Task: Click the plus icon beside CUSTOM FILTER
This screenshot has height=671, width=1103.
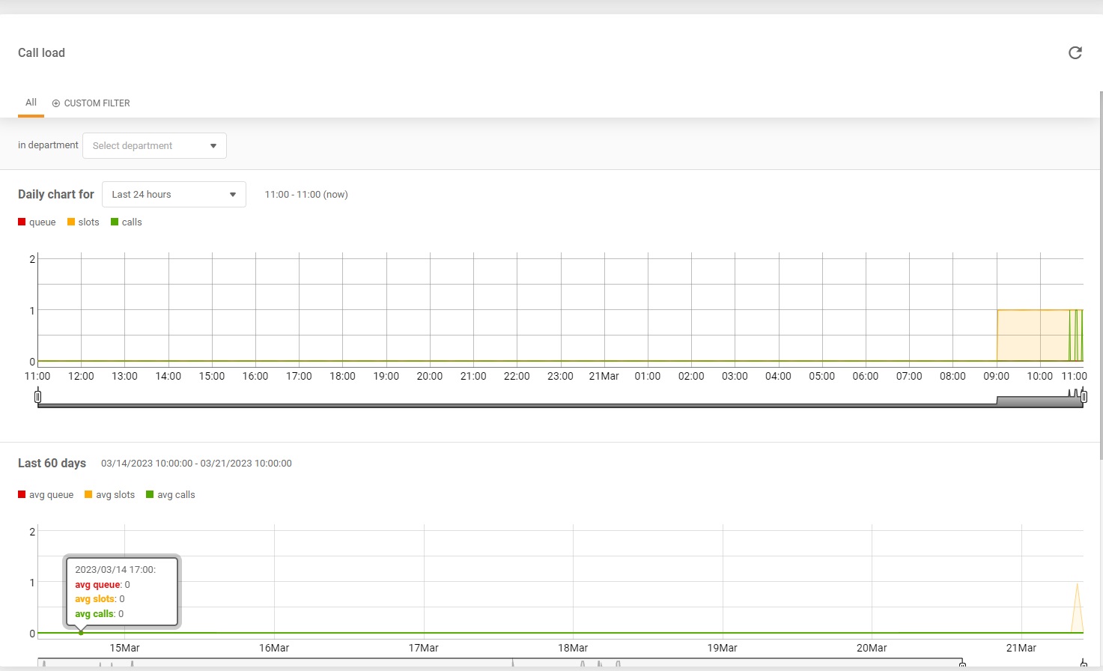Action: (x=55, y=103)
